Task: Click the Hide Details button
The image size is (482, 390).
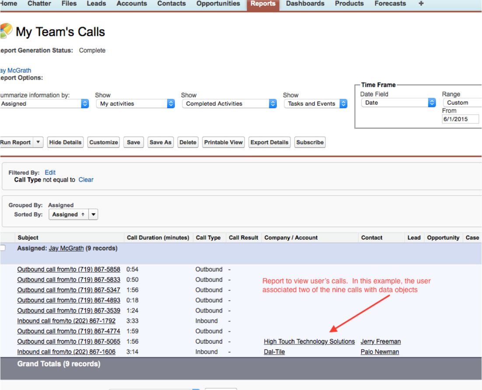Action: point(65,142)
